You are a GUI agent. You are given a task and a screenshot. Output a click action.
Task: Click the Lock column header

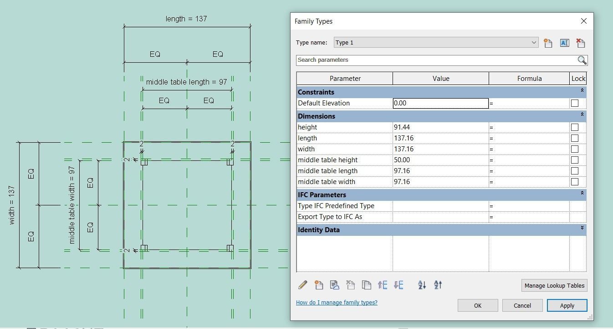578,79
